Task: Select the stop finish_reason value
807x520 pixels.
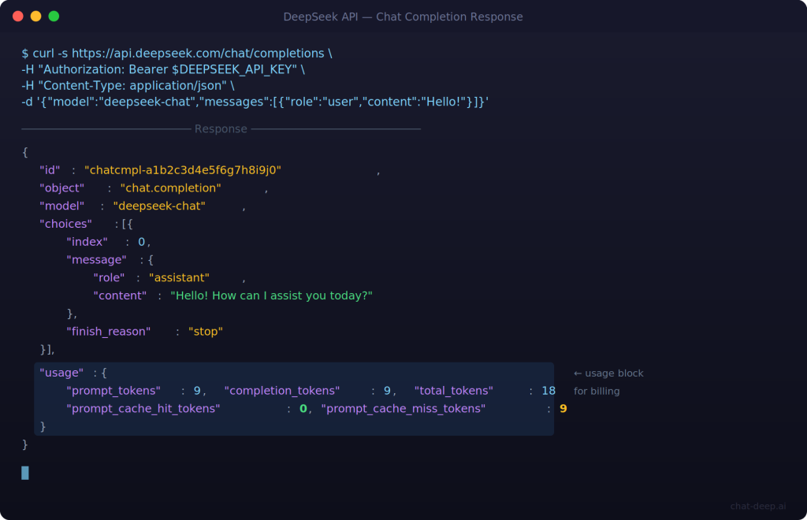Action: (x=206, y=331)
